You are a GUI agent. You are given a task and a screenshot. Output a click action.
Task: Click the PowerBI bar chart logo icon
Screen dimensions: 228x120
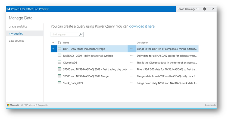(x=8, y=9)
